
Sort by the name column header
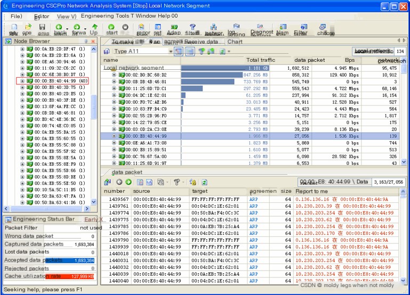[110, 60]
